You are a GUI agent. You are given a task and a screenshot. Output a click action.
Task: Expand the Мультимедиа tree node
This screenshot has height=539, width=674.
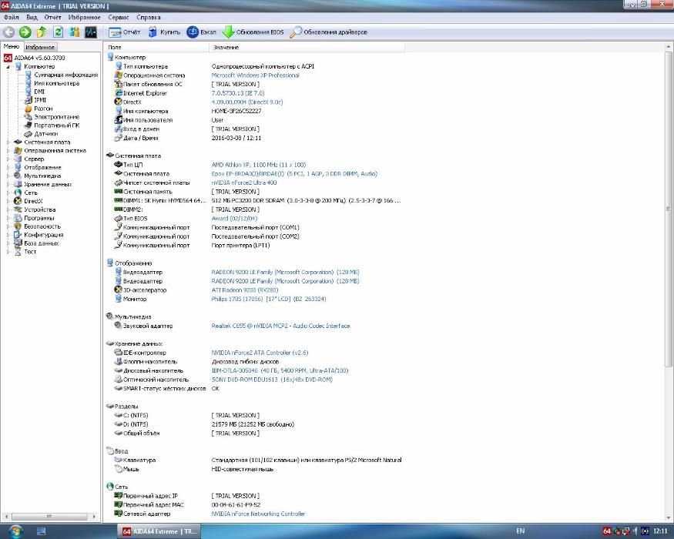[x=8, y=176]
